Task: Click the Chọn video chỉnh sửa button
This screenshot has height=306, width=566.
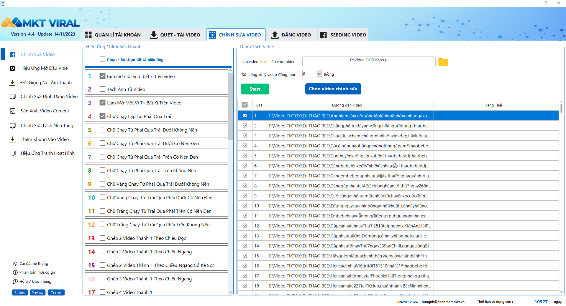Action: tap(333, 89)
